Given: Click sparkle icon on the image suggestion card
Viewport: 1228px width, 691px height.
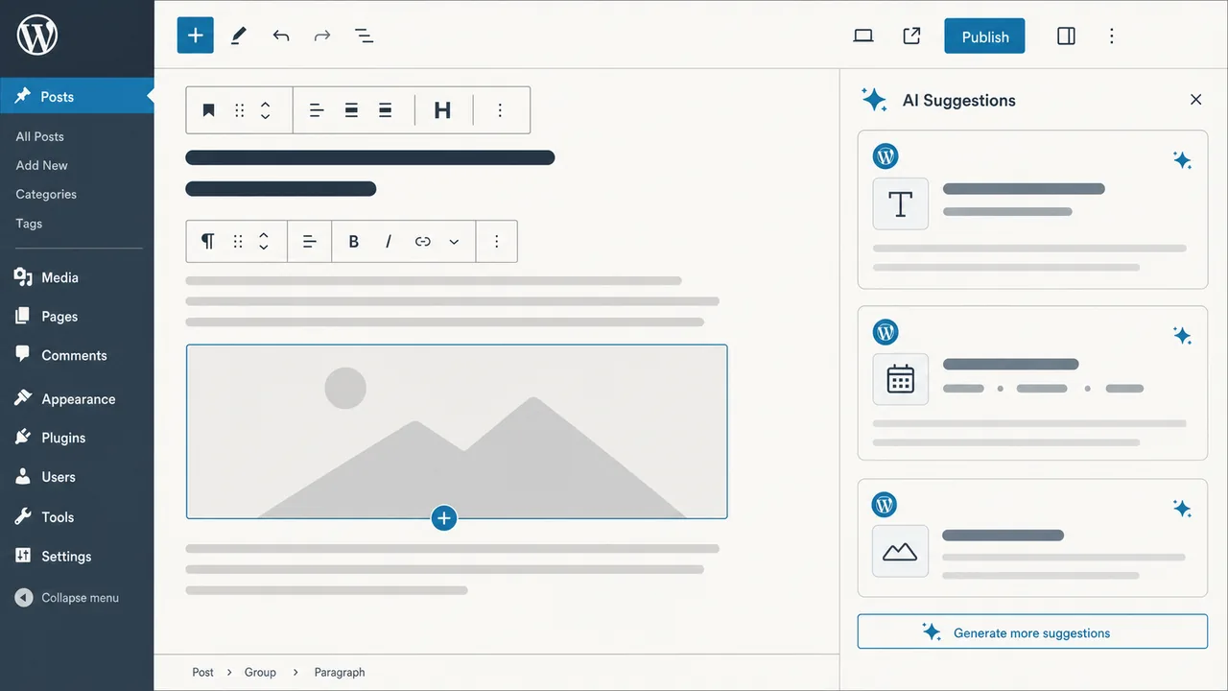Looking at the screenshot, I should coord(1182,508).
